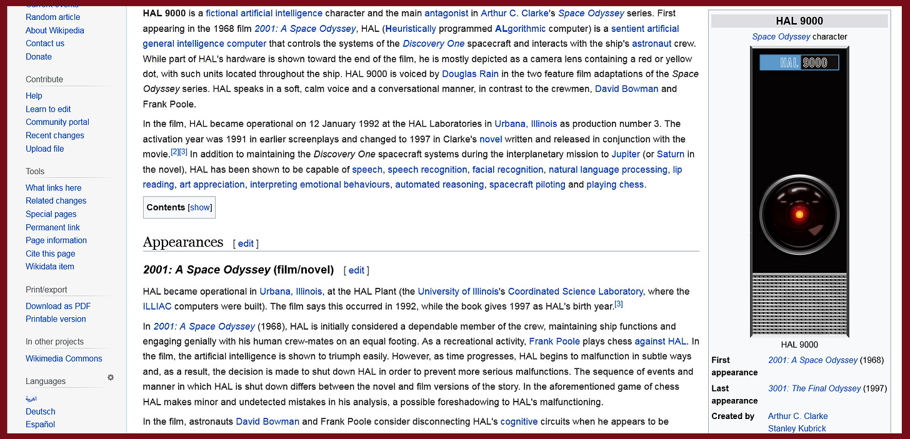Viewport: 910px width, 439px height.
Task: Open Upload file link
Action: 45,149
